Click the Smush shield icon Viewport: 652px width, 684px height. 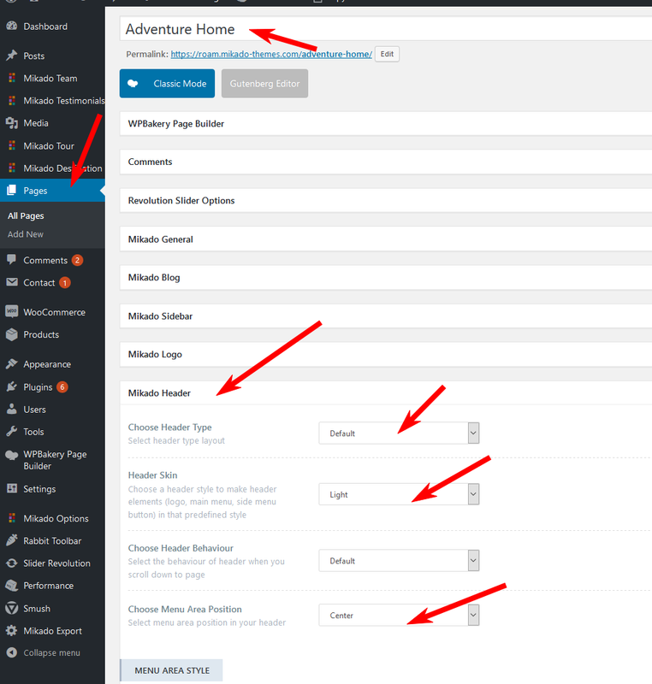pos(12,608)
